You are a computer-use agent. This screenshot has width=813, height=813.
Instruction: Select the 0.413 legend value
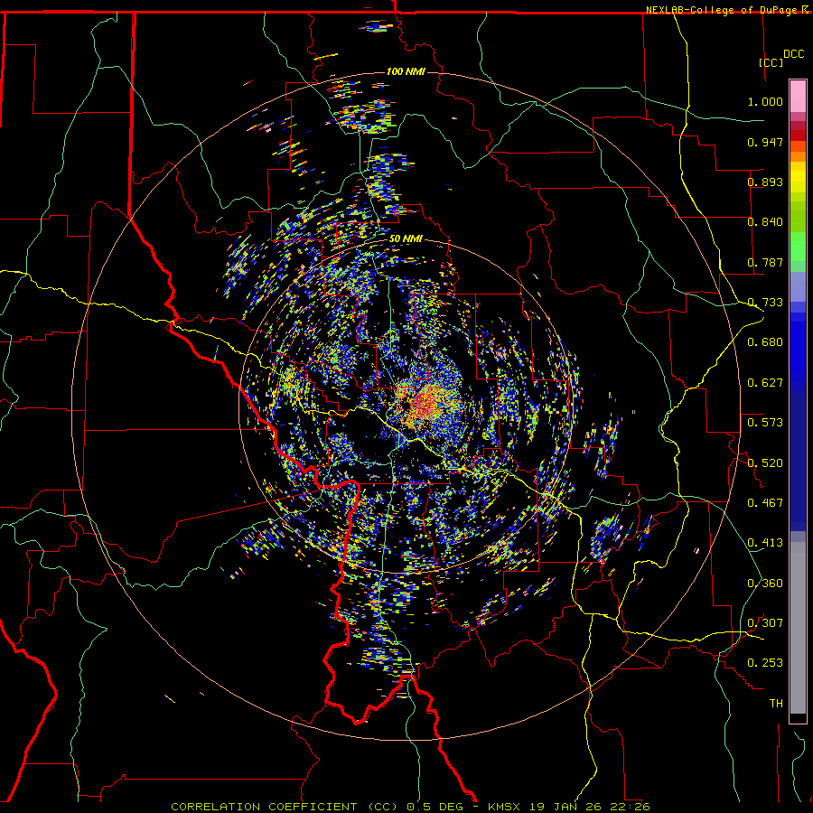765,543
